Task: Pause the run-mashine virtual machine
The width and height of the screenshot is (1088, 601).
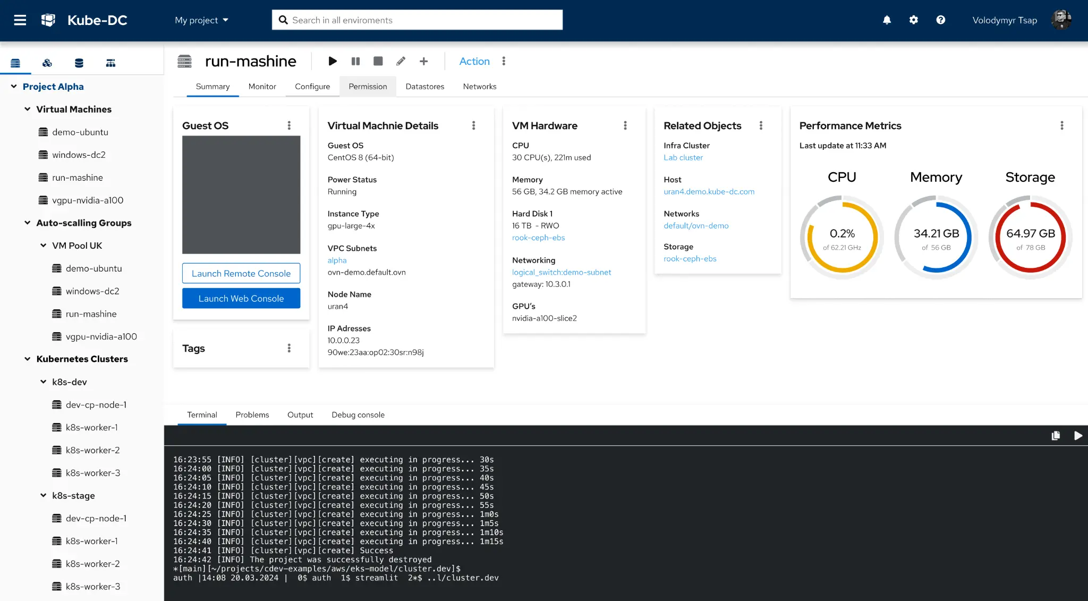Action: 355,61
